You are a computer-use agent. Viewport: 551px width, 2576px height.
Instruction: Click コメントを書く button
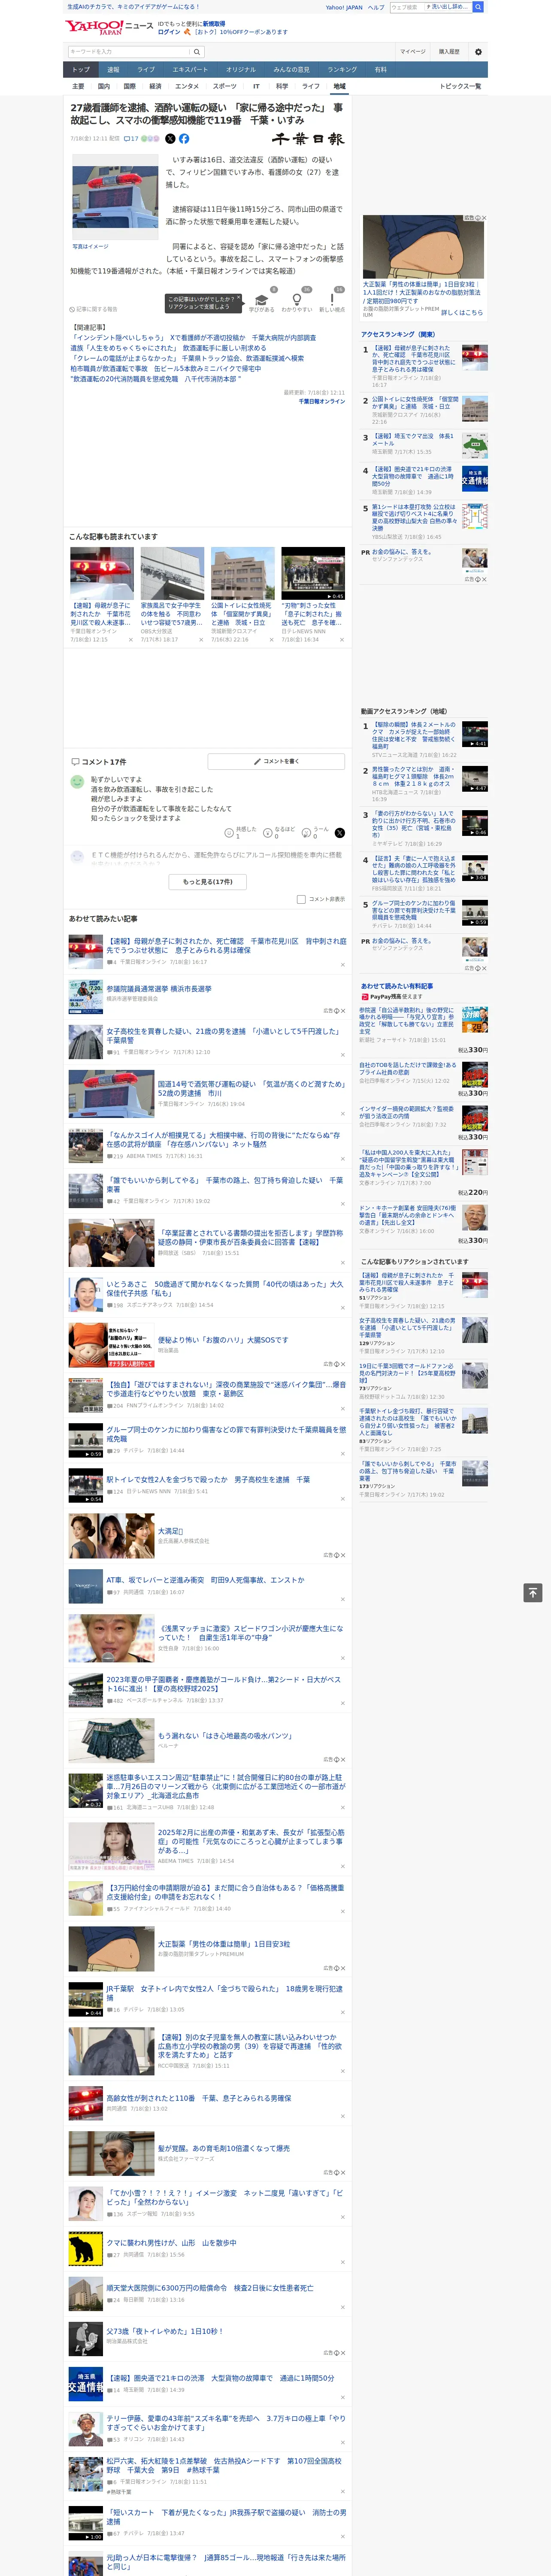click(x=276, y=761)
